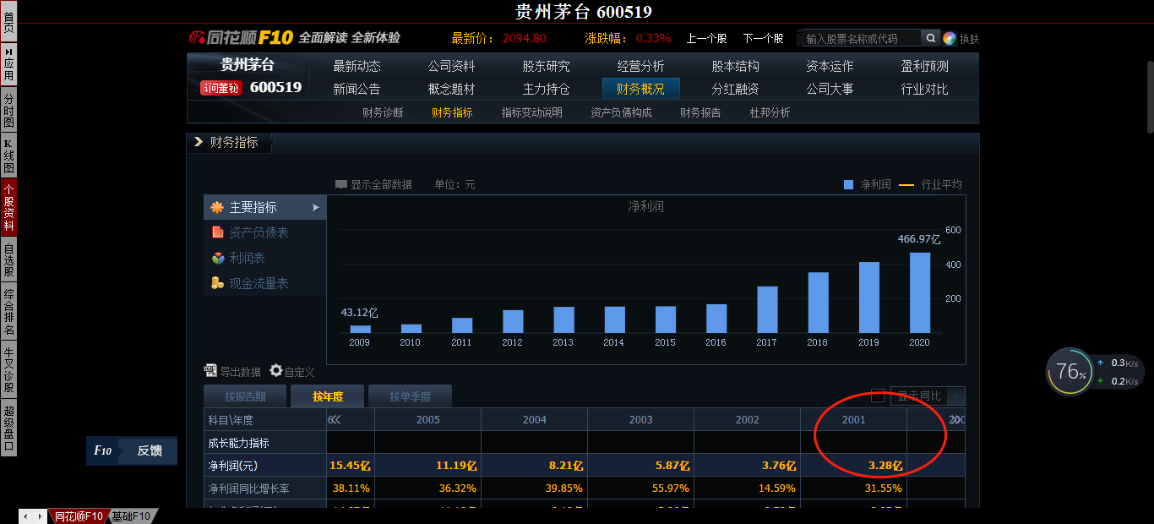
Task: Open 自选股 in left sidebar
Action: click(8, 260)
